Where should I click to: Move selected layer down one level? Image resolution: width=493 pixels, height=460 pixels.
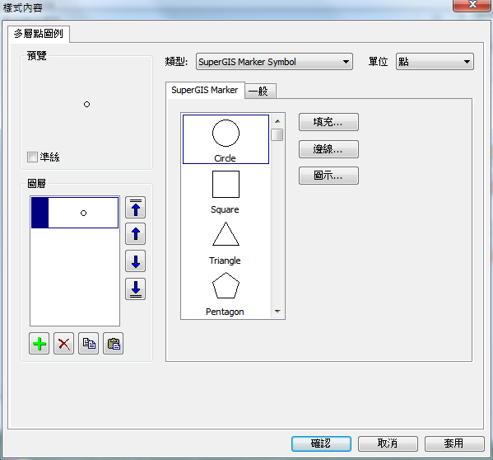point(135,261)
